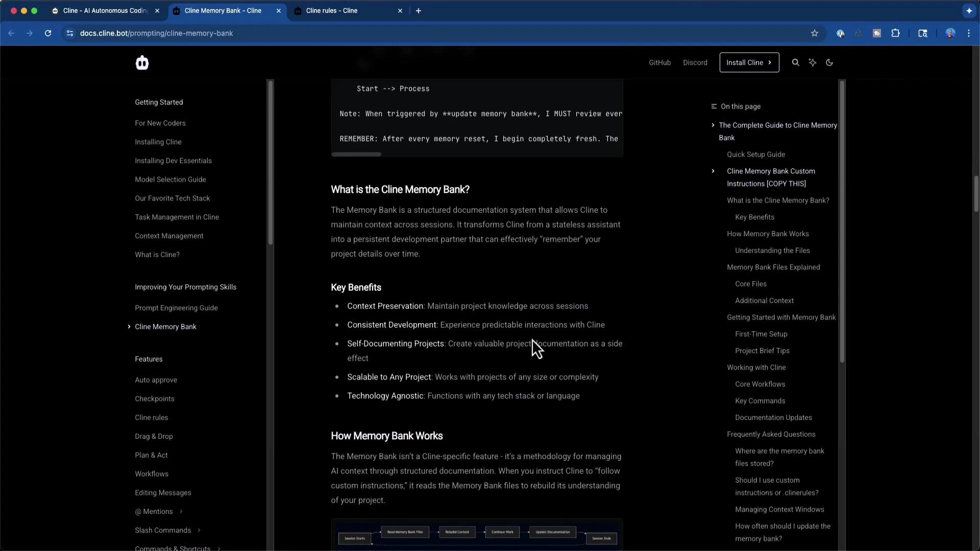Viewport: 980px width, 551px height.
Task: Click the horizontal scrollbar under the code block
Action: tap(356, 154)
